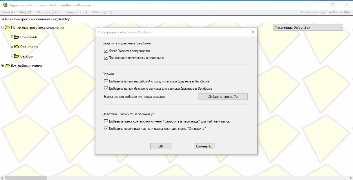This screenshot has height=180, width=353.
Task: Click the path text '\Папки быстрого восстановления\Desktop'
Action: point(36,19)
